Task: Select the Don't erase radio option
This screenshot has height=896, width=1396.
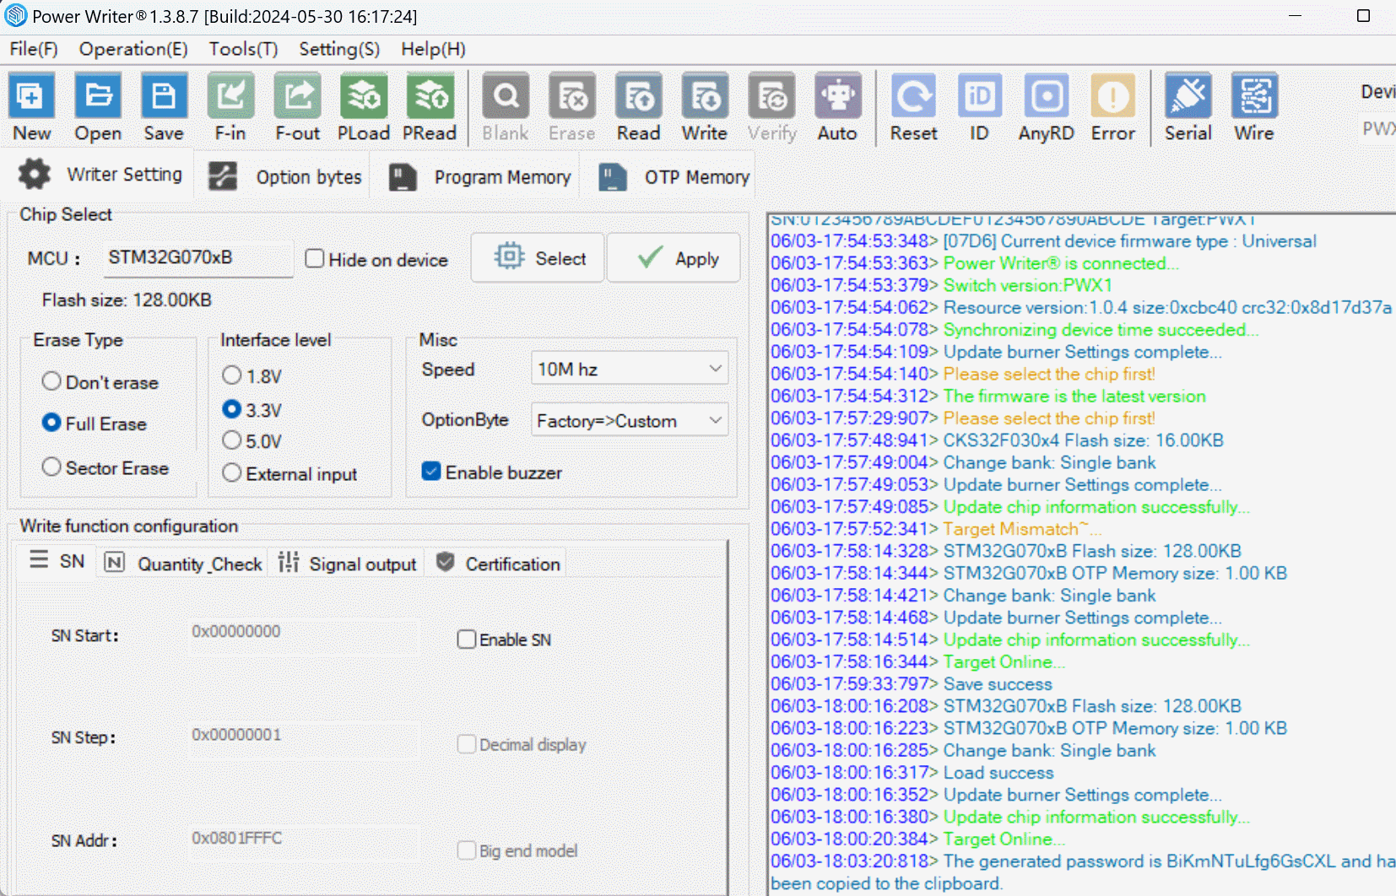Action: coord(51,381)
